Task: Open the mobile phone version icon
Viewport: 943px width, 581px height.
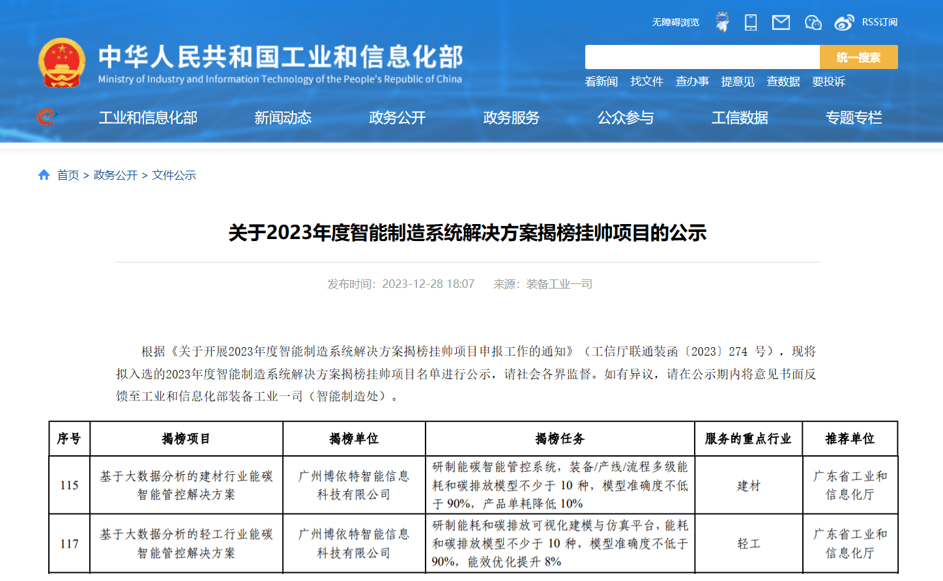Action: (751, 23)
